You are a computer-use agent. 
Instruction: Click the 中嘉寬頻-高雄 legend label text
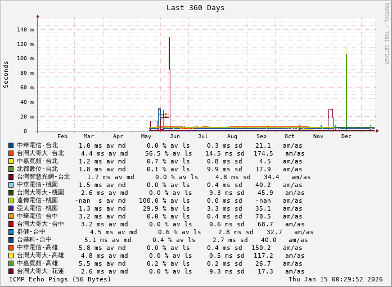(37, 263)
